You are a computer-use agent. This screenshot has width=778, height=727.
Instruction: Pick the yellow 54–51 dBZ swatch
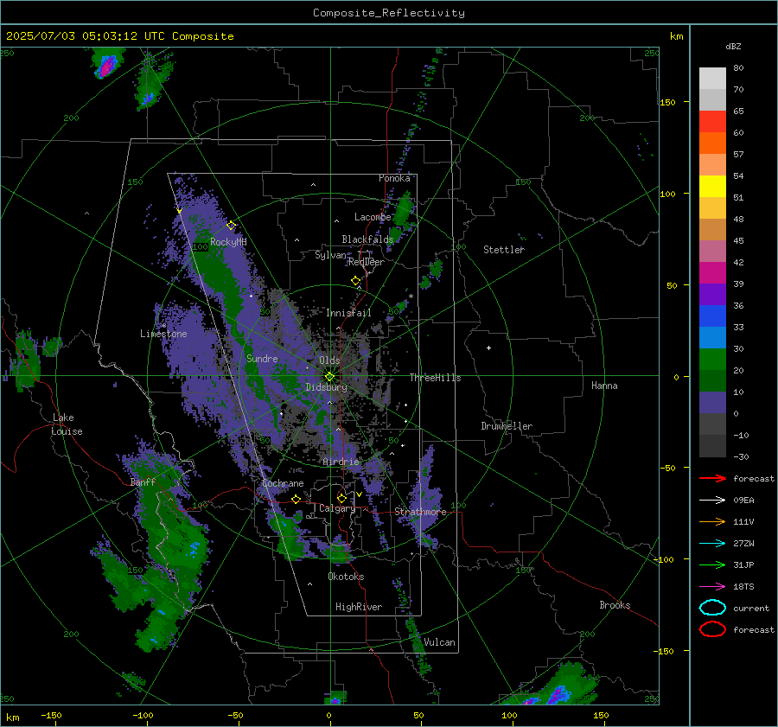tap(712, 187)
